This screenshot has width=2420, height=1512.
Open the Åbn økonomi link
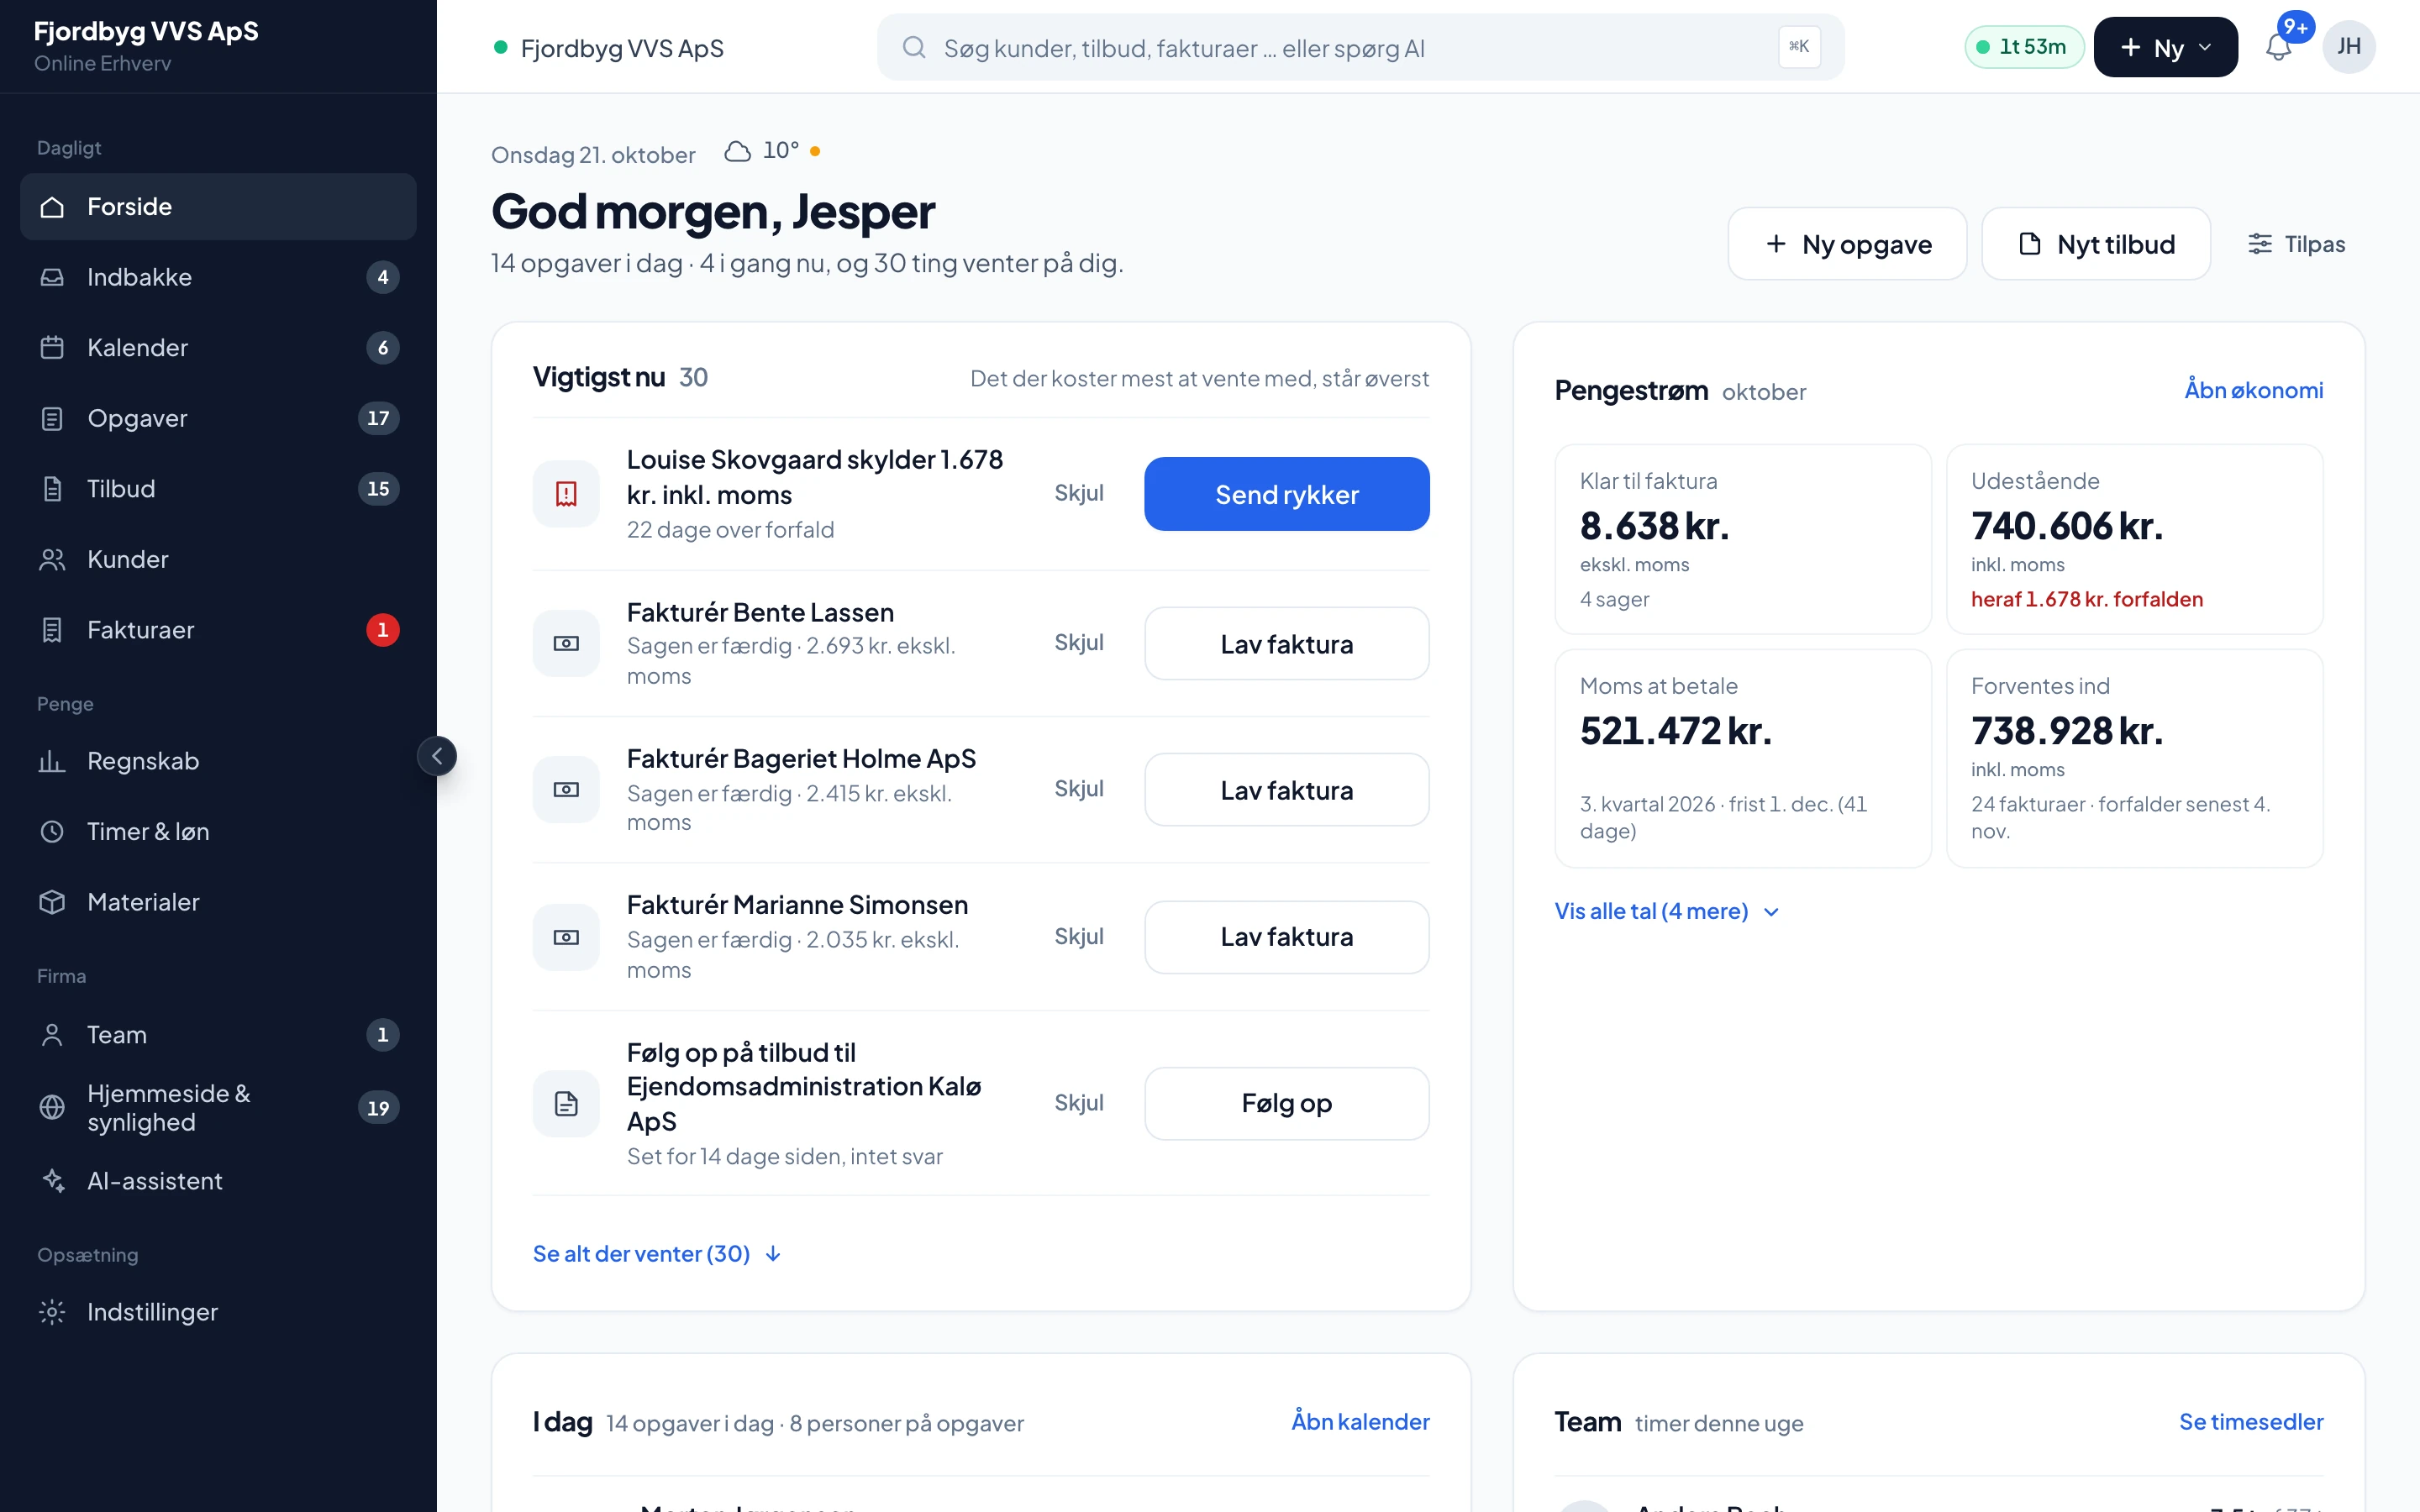2253,390
